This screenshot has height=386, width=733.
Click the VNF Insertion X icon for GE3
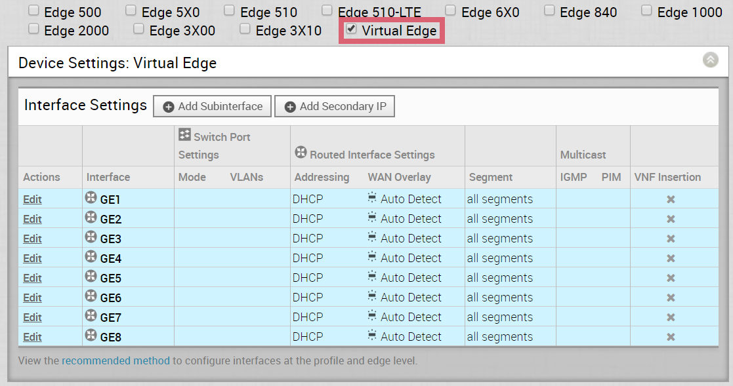pyautogui.click(x=671, y=239)
